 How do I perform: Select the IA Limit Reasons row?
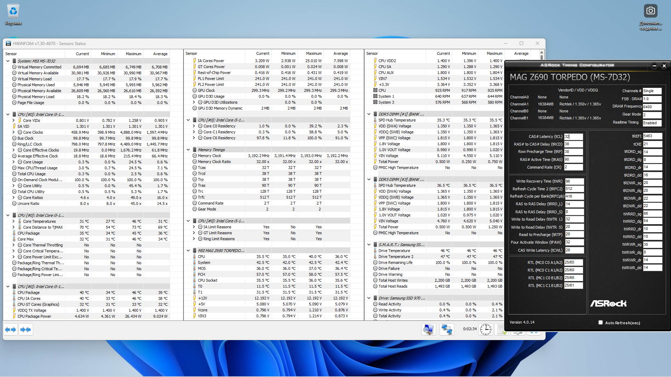217,227
